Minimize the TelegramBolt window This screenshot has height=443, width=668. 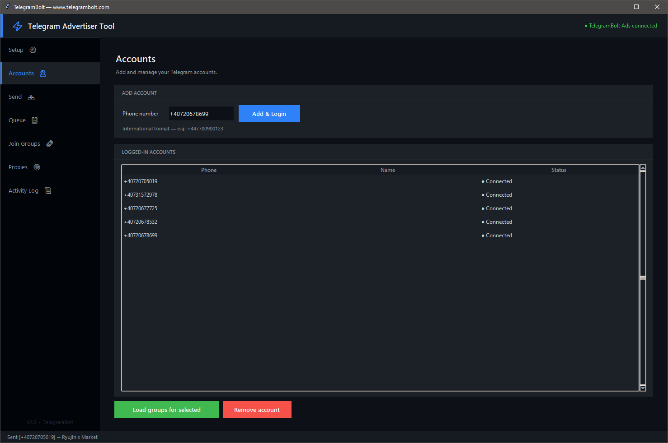click(x=616, y=7)
